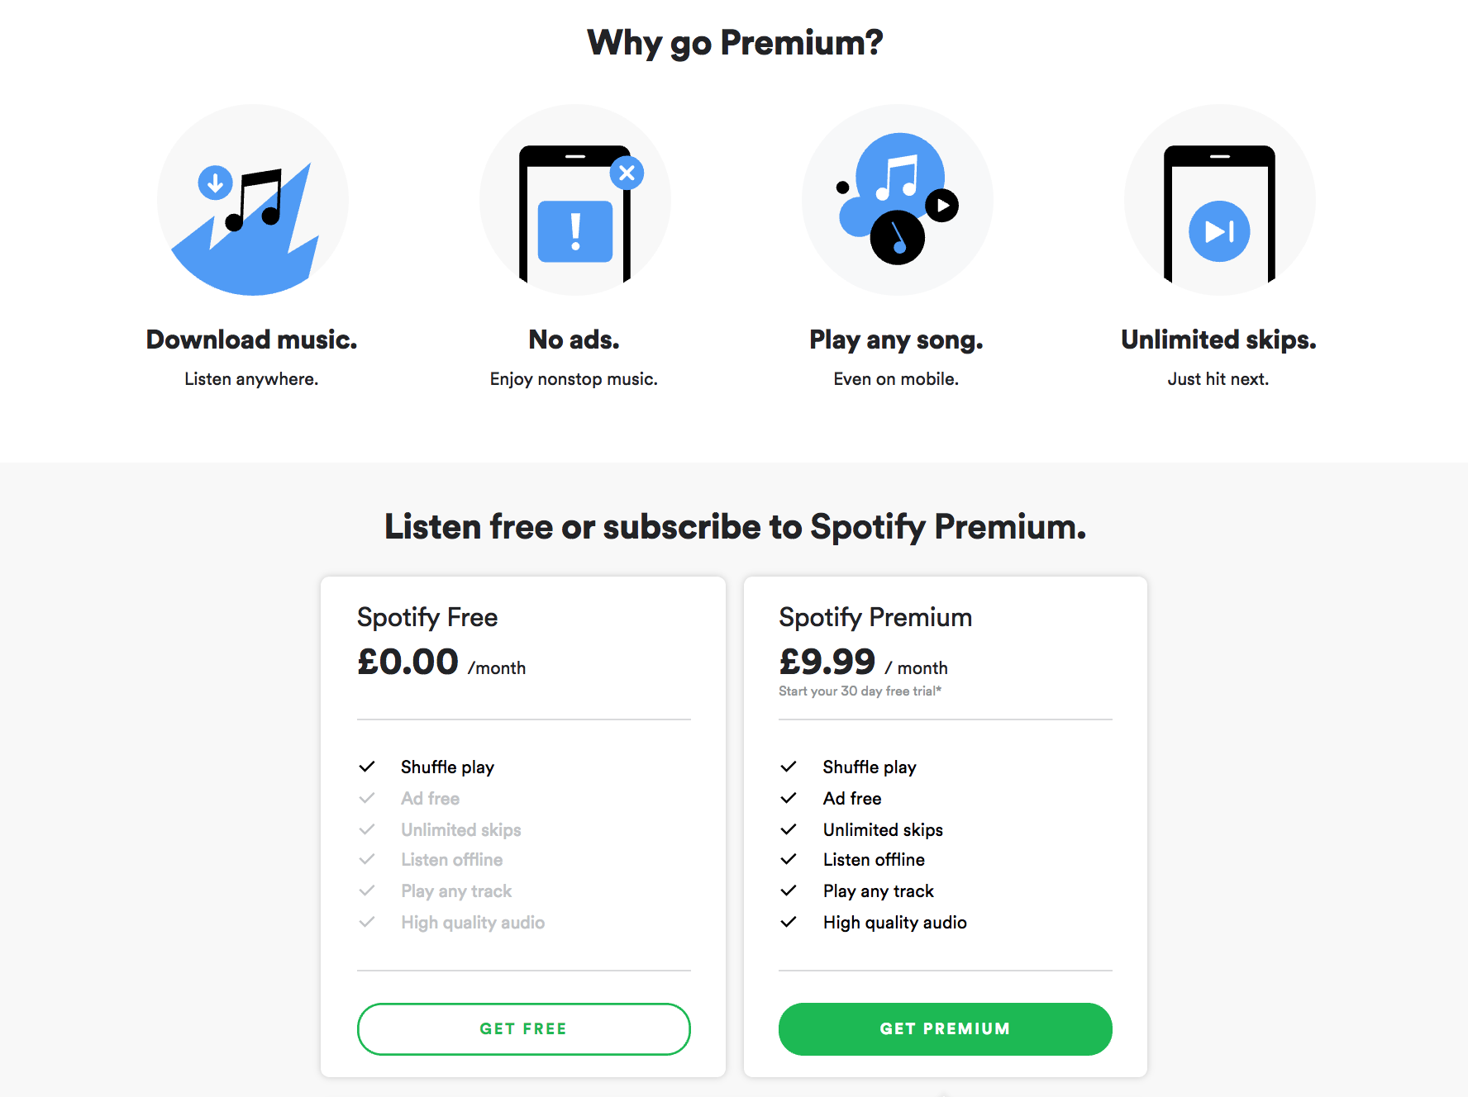
Task: Click the Unlimited skips row in the Premium list
Action: coord(883,829)
